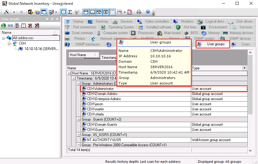Image resolution: width=258 pixels, height=164 pixels.
Task: Click the columns table icon in View results
Action: tap(24, 26)
